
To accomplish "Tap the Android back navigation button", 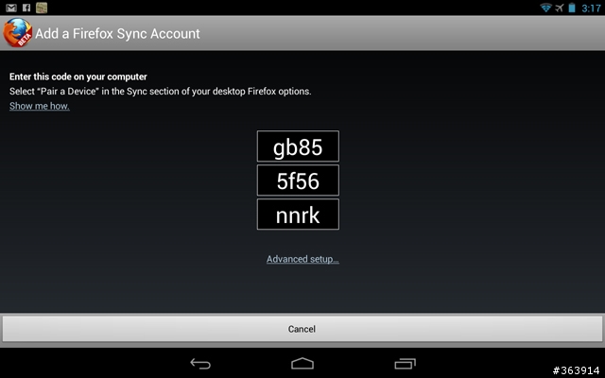I will [x=200, y=363].
